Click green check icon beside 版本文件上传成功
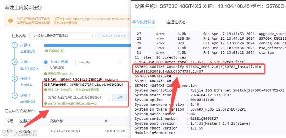This screenshot has width=286, height=138. pyautogui.click(x=46, y=90)
